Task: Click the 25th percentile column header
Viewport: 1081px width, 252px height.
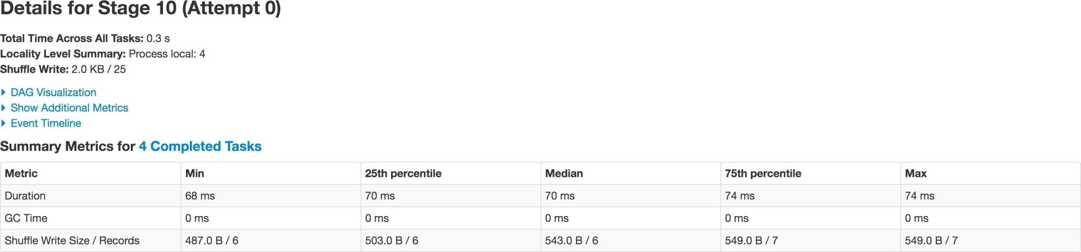Action: (403, 173)
